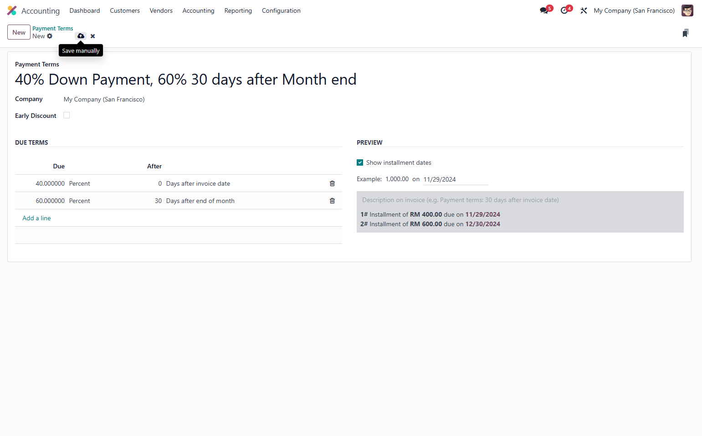Edit the 60.000000 due value

[x=50, y=201]
